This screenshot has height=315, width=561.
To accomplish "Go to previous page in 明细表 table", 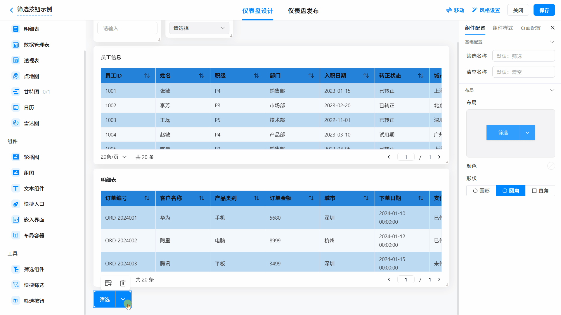I will [389, 279].
